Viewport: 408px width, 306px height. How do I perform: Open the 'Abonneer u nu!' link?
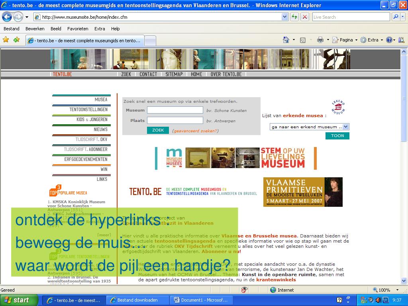pos(221,251)
